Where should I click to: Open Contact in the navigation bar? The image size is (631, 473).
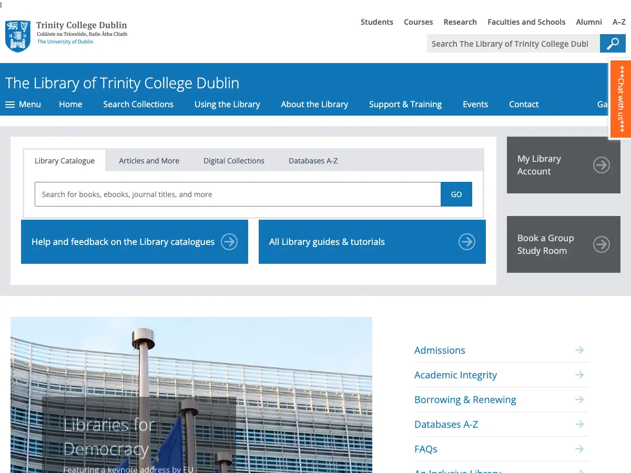click(524, 104)
